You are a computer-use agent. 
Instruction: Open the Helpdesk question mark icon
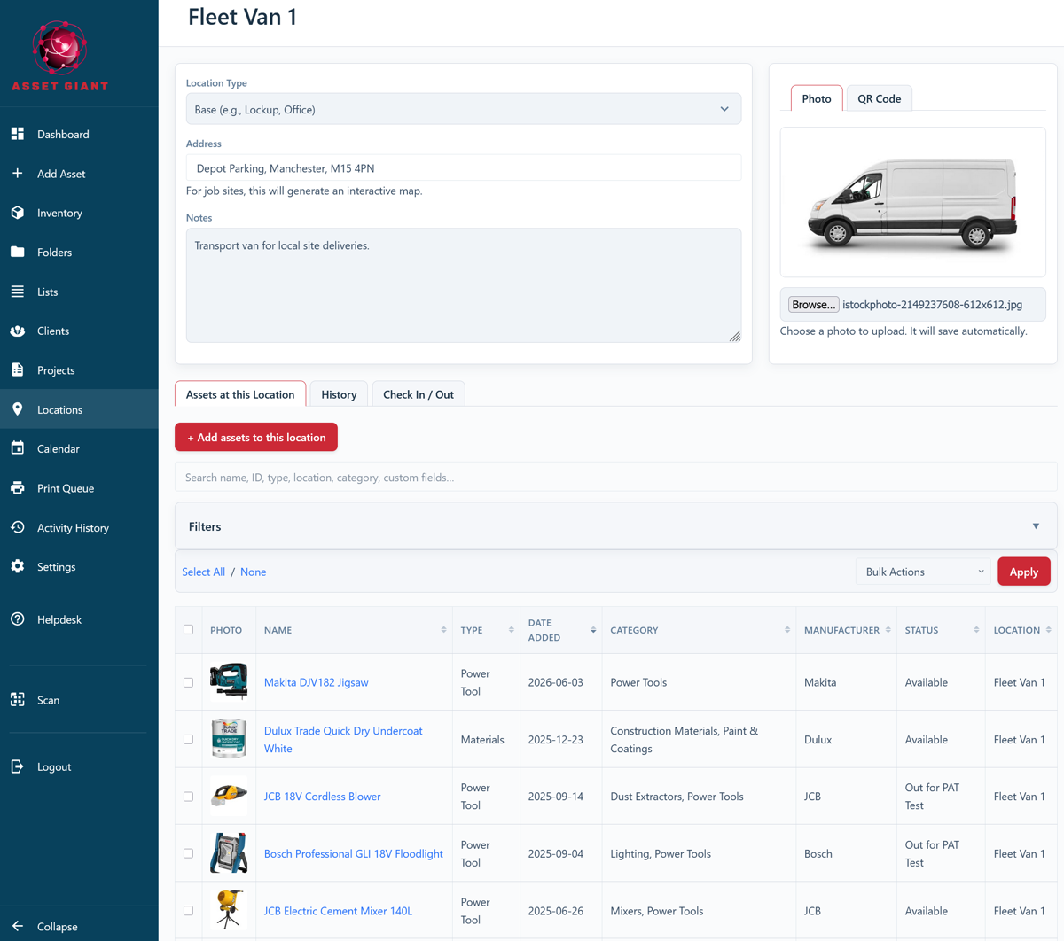[18, 619]
